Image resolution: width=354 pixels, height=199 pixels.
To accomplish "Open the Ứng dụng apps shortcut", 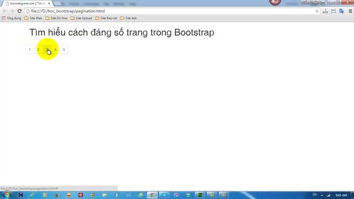I will [x=12, y=18].
